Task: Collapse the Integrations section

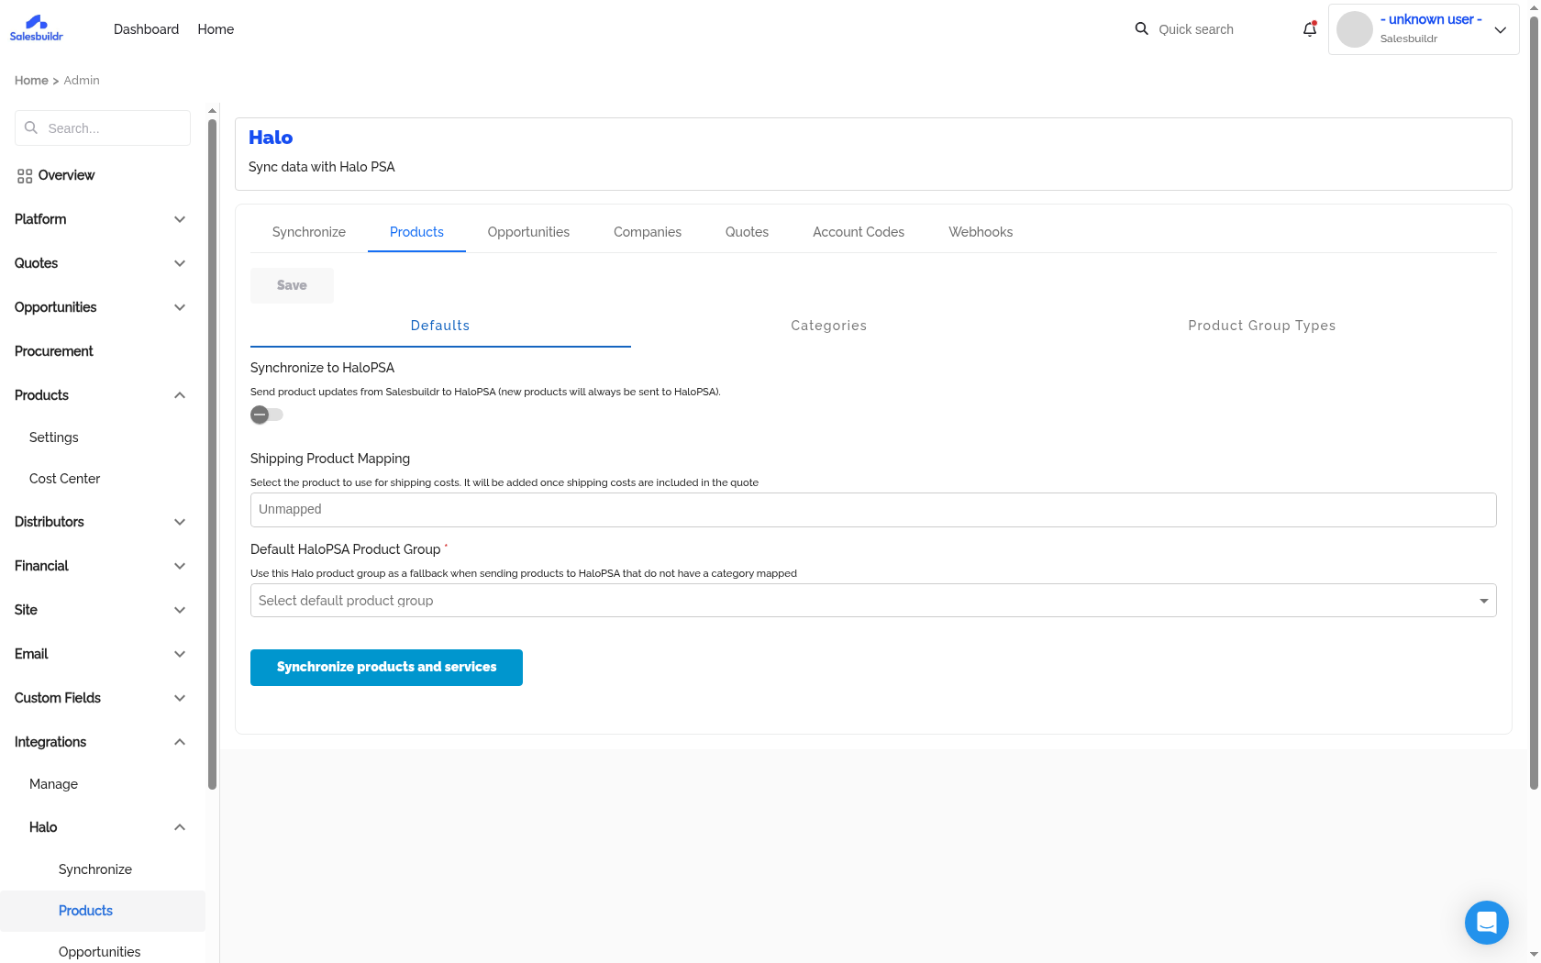Action: point(180,742)
